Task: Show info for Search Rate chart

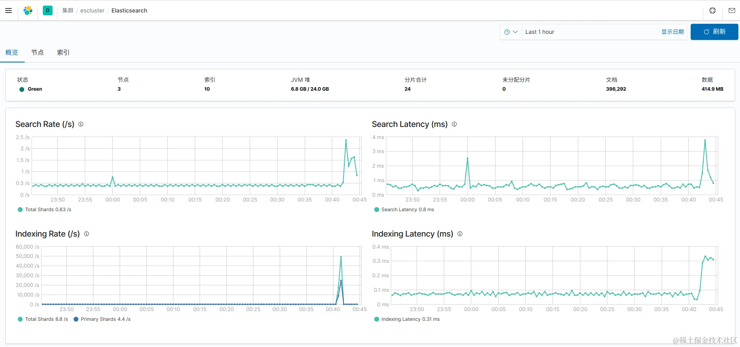Action: (x=81, y=124)
